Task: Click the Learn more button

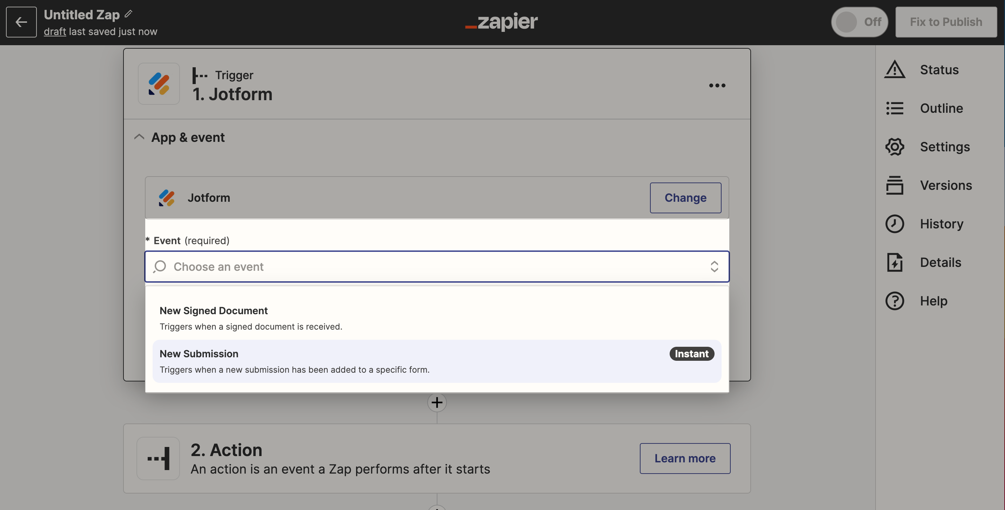Action: click(x=685, y=458)
